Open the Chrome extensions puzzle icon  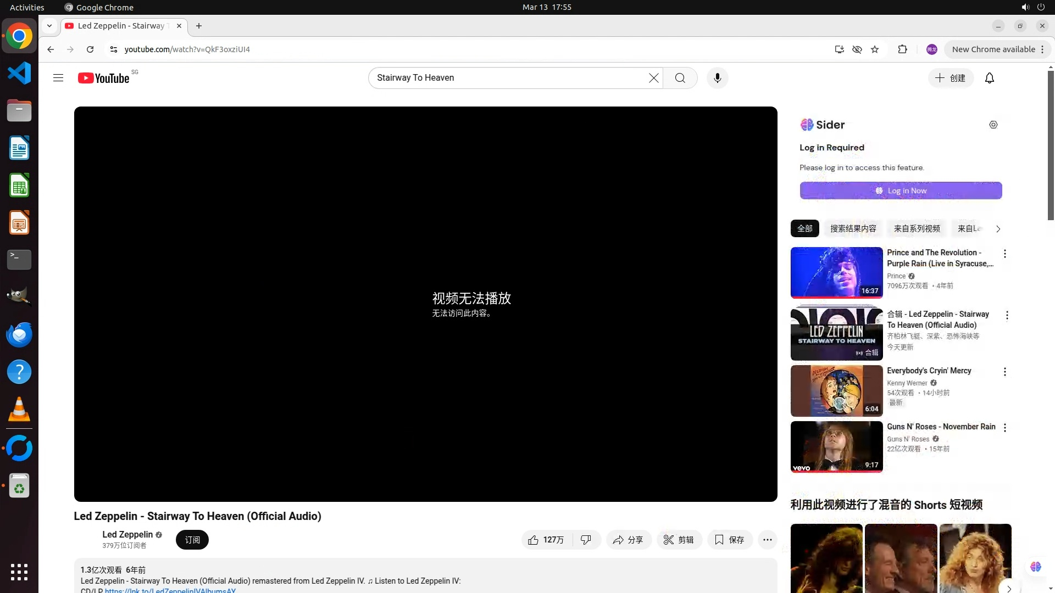[x=902, y=49]
